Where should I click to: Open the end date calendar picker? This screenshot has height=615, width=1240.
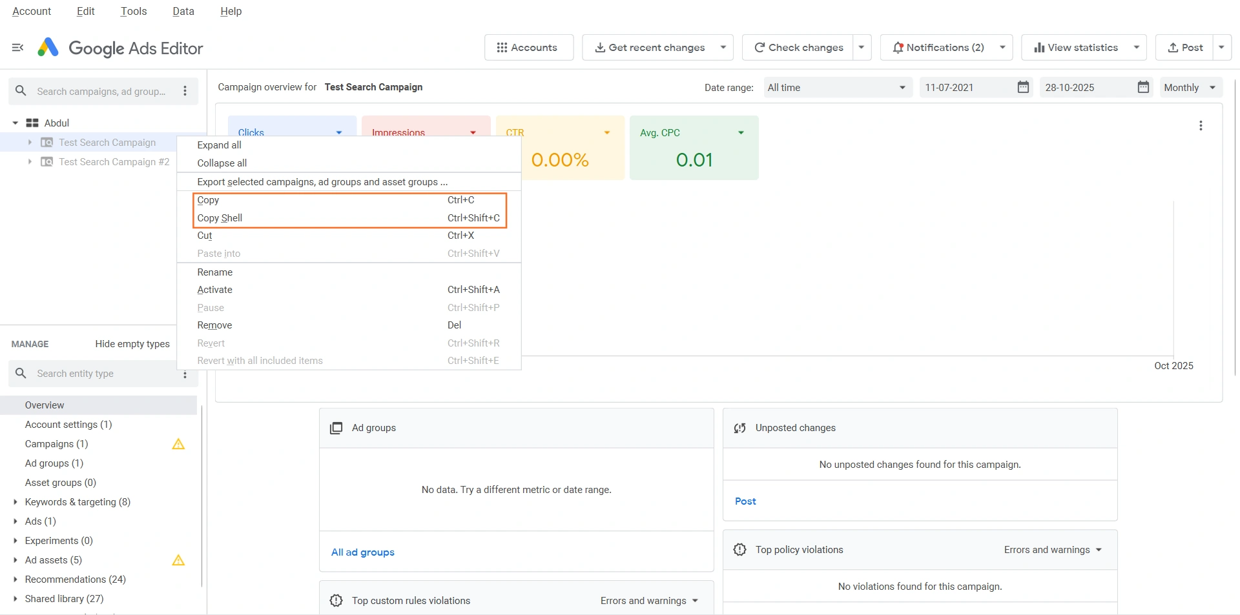click(1143, 87)
